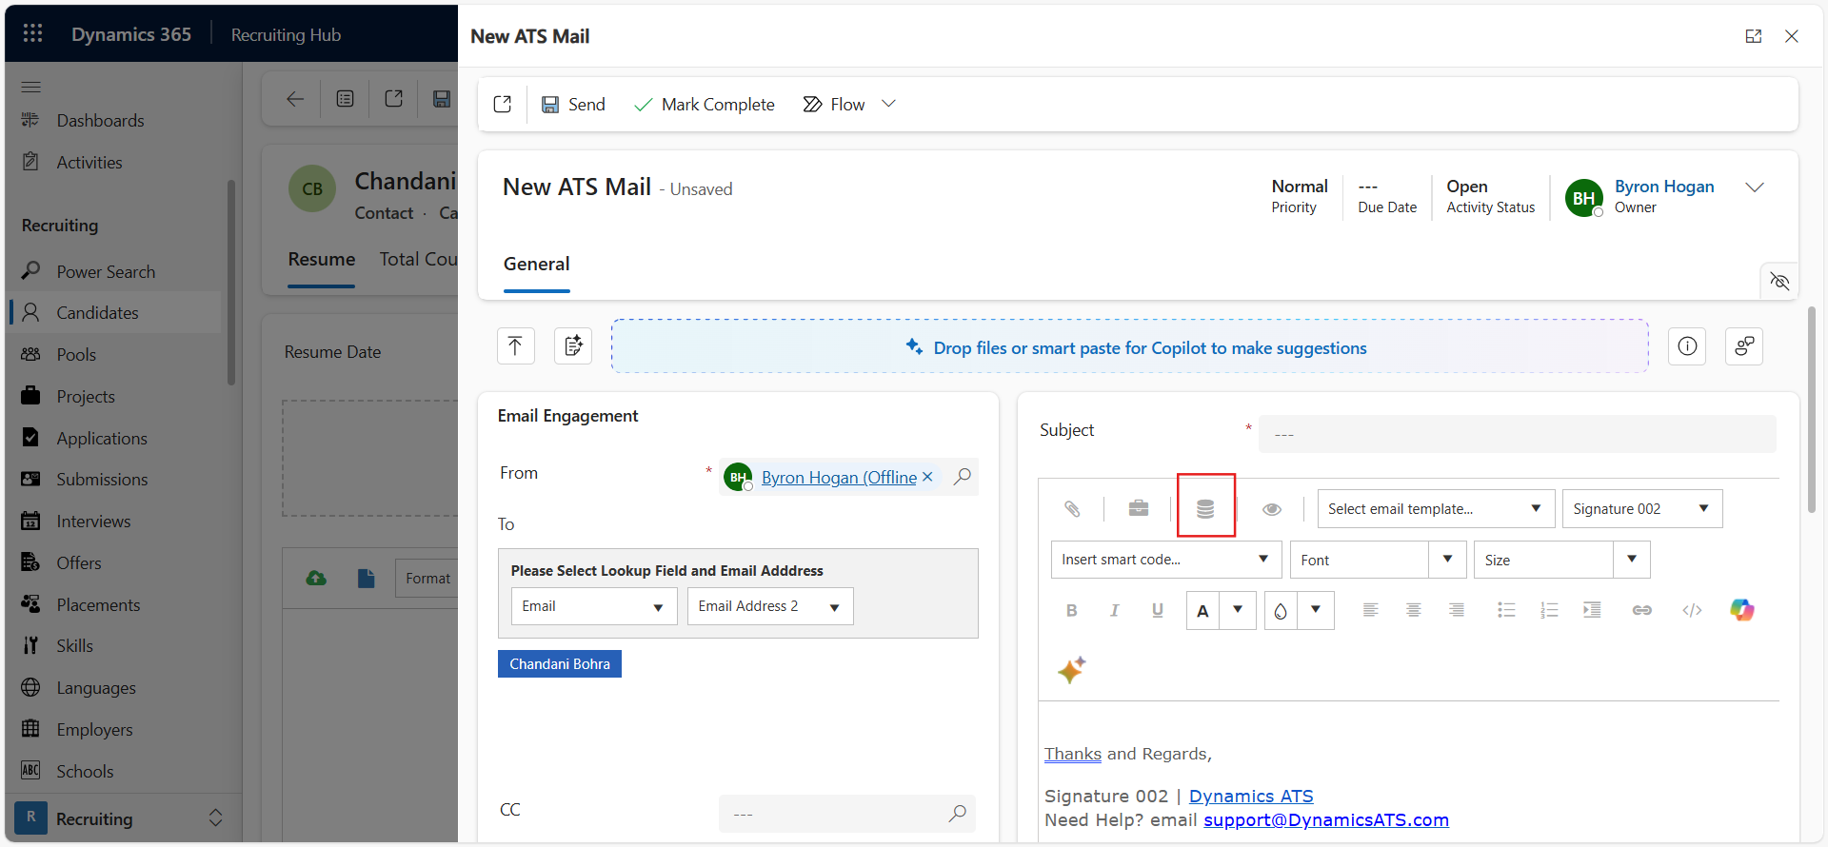
Task: Click the upload arrow icon
Action: click(x=515, y=346)
